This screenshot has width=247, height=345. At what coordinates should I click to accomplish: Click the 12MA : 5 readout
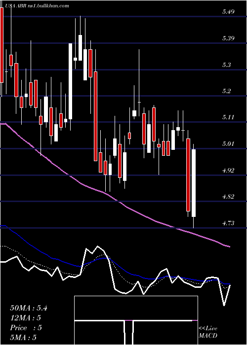coord(26,318)
